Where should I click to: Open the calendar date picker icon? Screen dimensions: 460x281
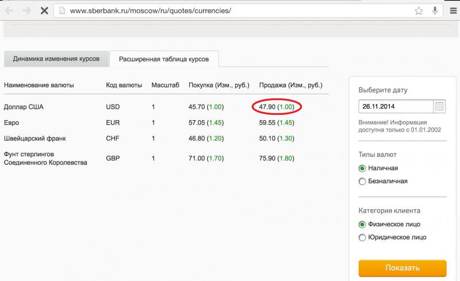pyautogui.click(x=439, y=106)
